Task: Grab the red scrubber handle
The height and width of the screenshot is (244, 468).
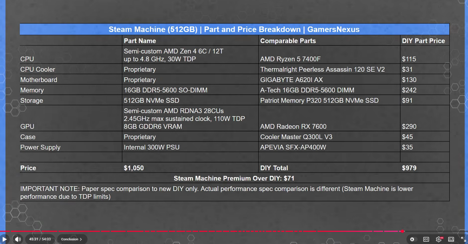Action: point(402,231)
